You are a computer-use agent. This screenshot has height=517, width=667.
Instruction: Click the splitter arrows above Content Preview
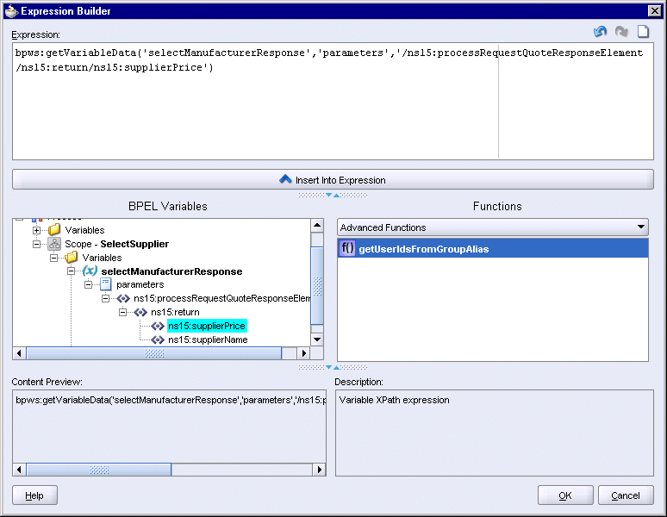(x=333, y=367)
